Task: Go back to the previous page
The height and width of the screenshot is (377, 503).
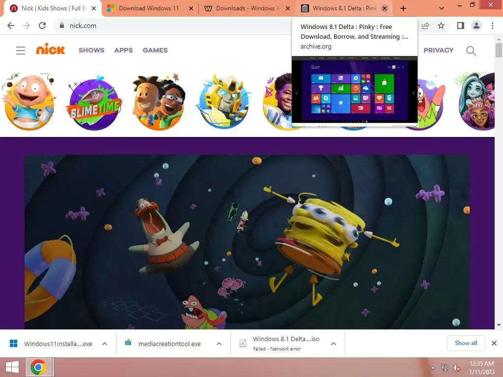Action: (x=11, y=26)
